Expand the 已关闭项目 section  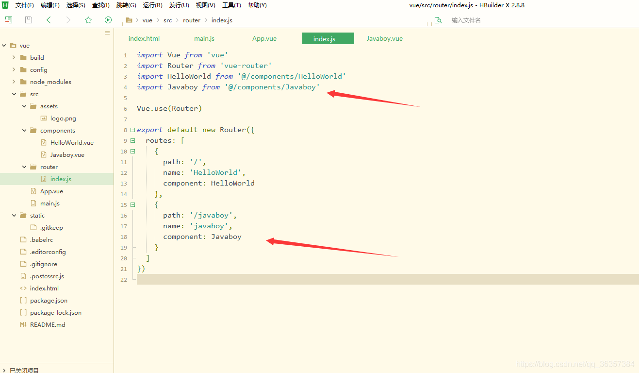[x=4, y=370]
